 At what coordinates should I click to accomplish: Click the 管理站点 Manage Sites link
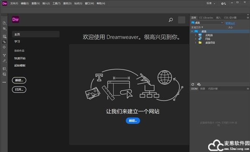point(230,23)
